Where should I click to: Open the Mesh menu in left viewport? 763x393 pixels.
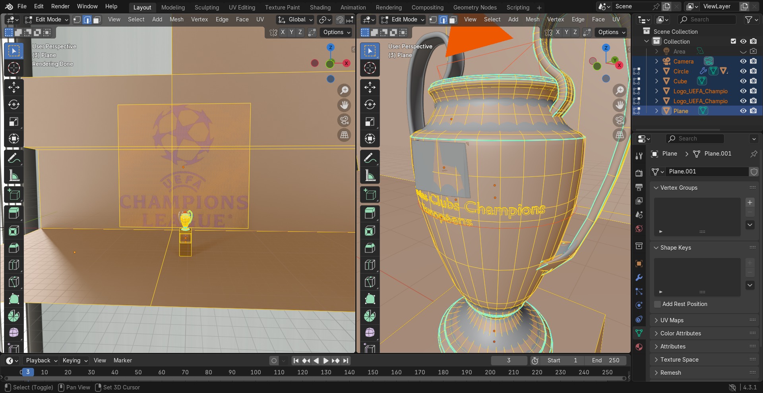[176, 19]
